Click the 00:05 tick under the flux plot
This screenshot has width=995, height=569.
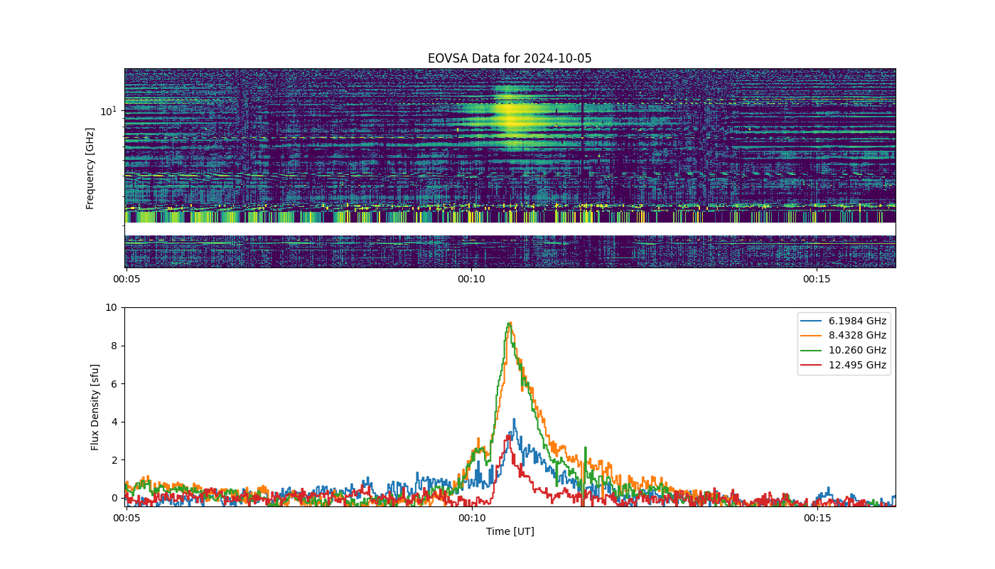tap(127, 518)
